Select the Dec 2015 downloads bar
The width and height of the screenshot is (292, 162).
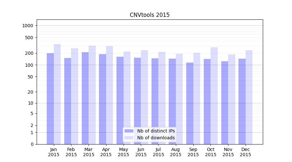point(249,97)
